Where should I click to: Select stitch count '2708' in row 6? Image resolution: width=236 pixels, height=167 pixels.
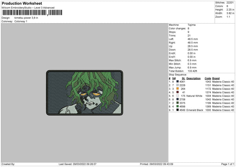[x=182, y=99]
